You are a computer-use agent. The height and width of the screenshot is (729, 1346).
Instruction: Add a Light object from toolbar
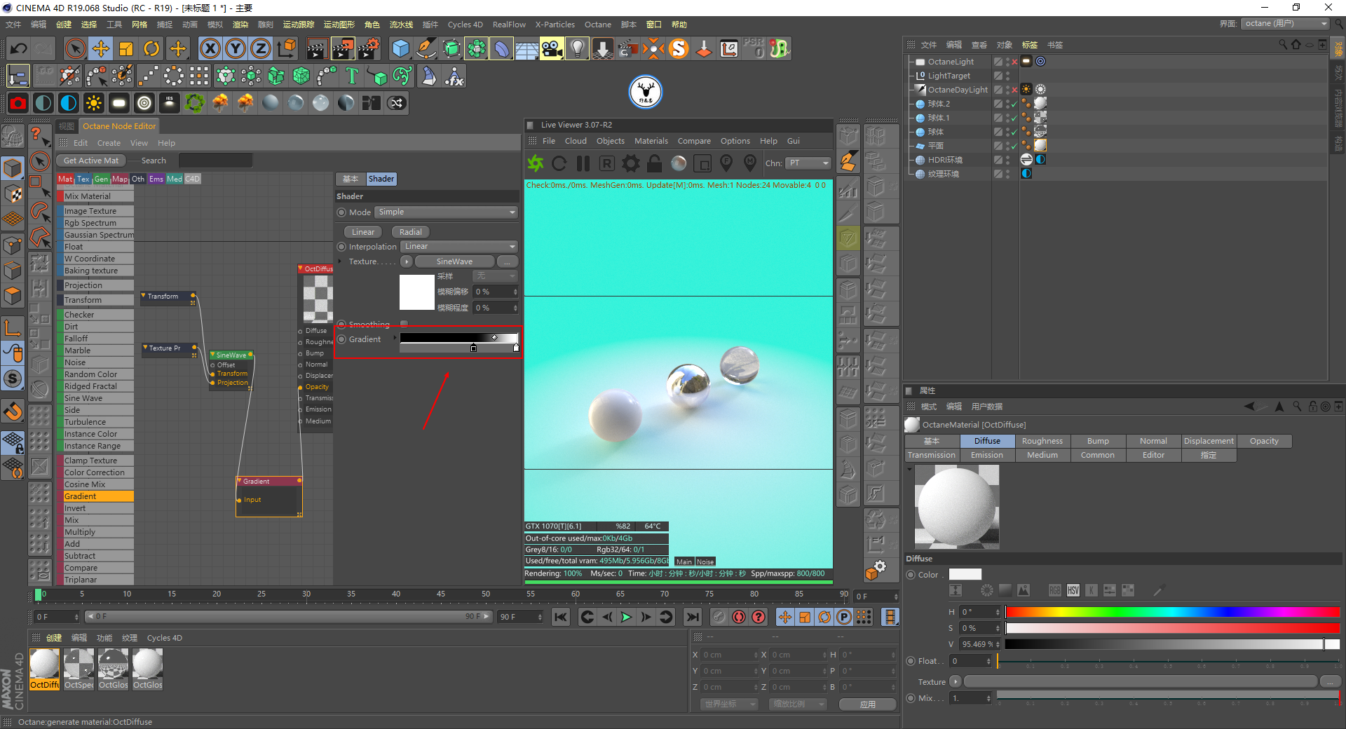point(577,48)
